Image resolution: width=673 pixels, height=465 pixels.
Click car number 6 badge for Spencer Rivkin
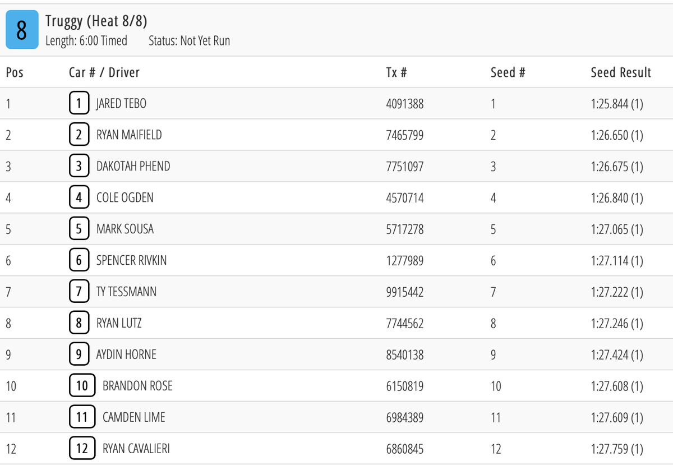pyautogui.click(x=79, y=260)
